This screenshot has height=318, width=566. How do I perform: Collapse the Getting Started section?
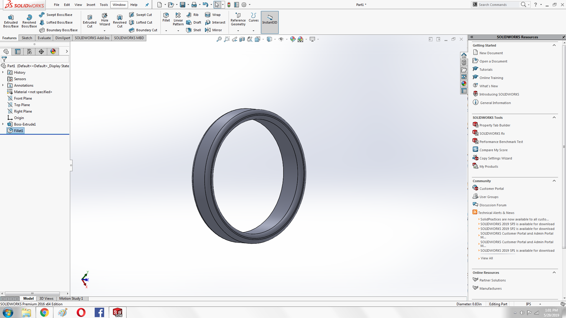(554, 45)
